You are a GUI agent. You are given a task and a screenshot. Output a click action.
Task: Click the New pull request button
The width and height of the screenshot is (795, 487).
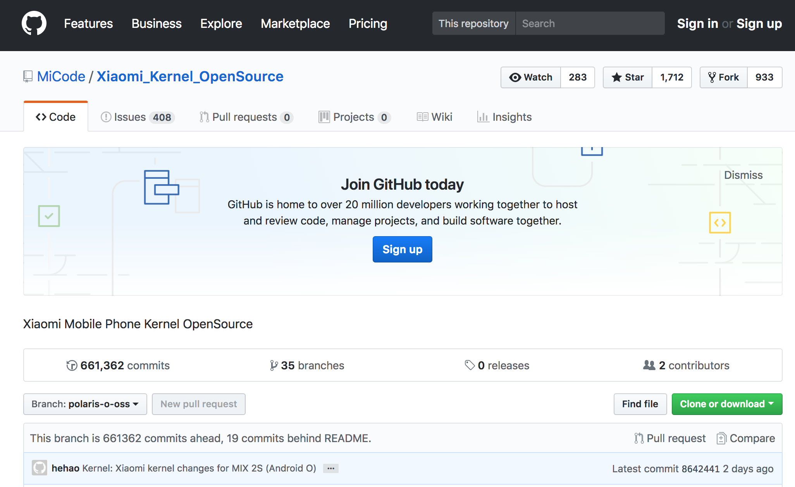coord(199,404)
